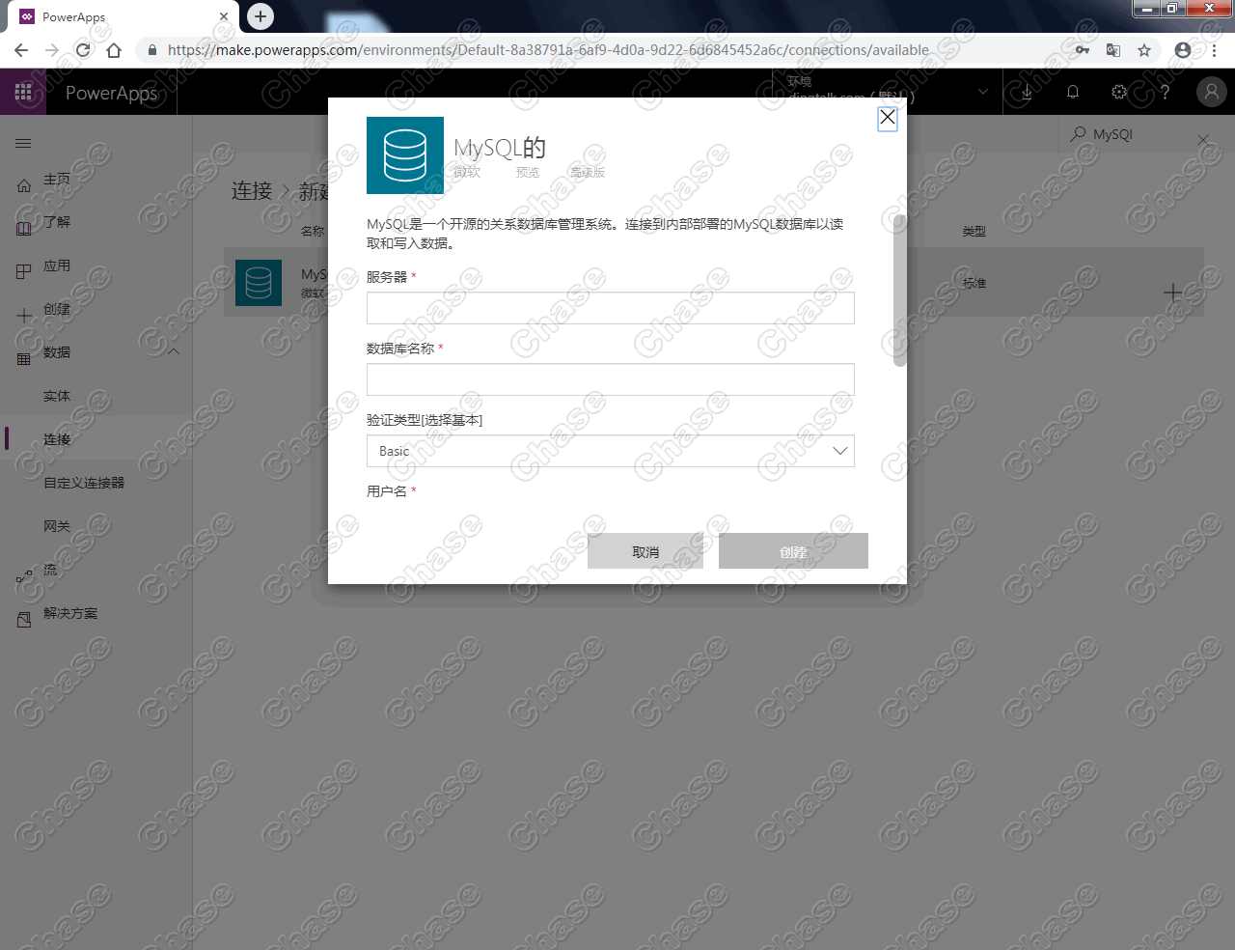Open settings with the gear icon

pos(1118,92)
